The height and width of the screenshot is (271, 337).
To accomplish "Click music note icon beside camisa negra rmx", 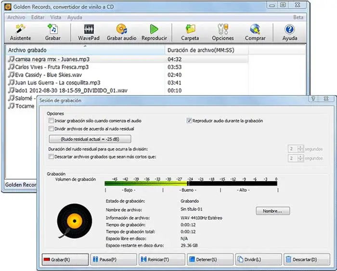I will point(11,59).
